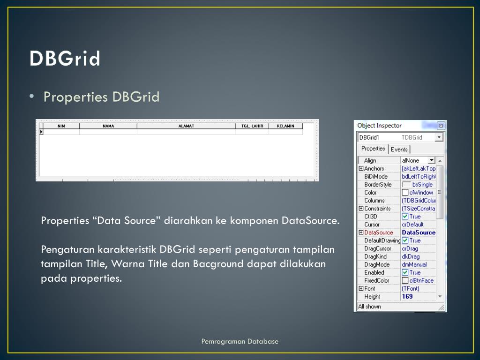Click the All shown status text
The width and height of the screenshot is (480, 360).
tap(369, 307)
